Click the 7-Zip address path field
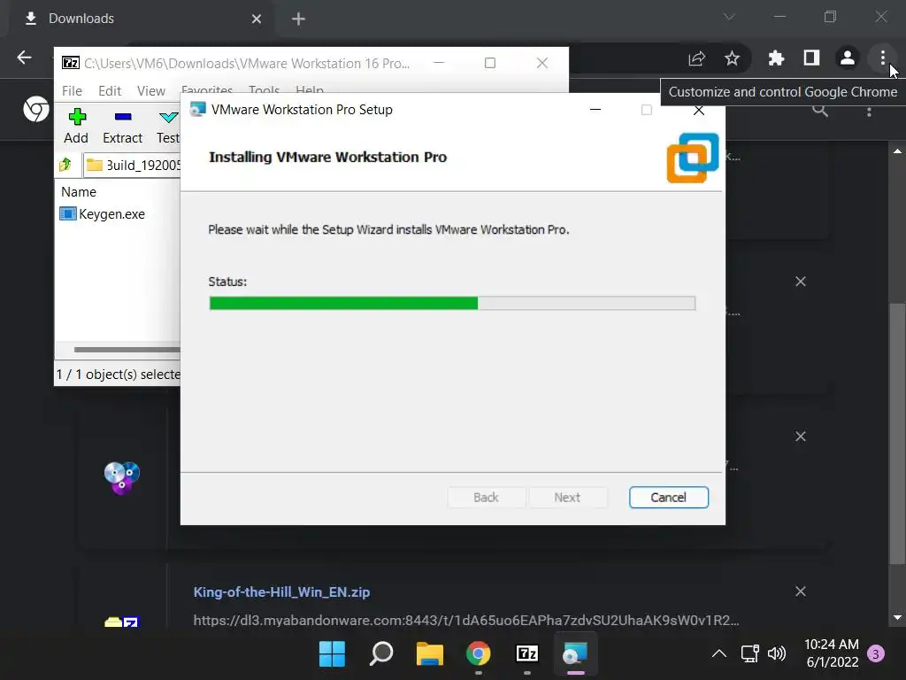Image resolution: width=906 pixels, height=680 pixels. [133, 165]
